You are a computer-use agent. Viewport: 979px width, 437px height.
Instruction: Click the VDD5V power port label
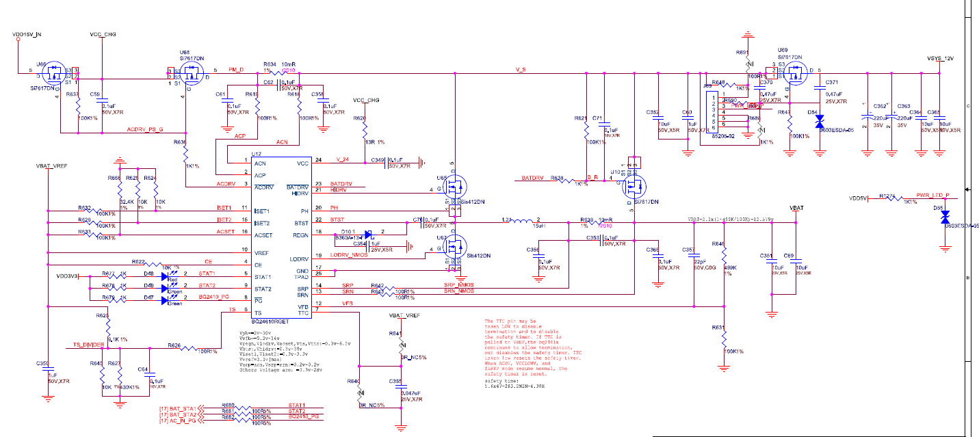pos(858,198)
